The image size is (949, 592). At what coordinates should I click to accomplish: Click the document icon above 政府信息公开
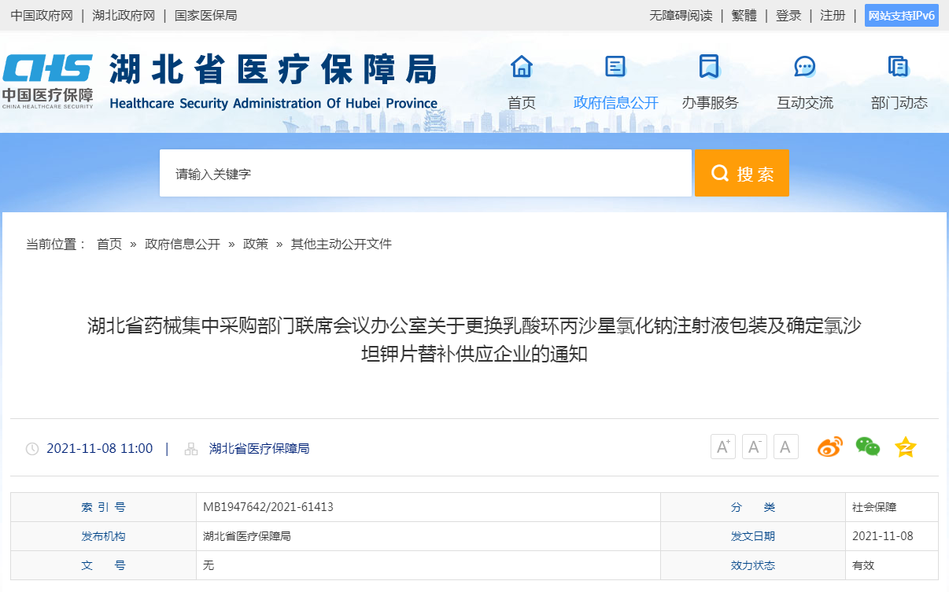(x=615, y=67)
